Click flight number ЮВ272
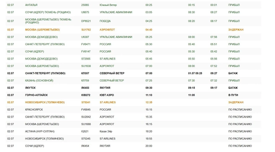Viewport: 275px width, 152px height. click(86, 95)
